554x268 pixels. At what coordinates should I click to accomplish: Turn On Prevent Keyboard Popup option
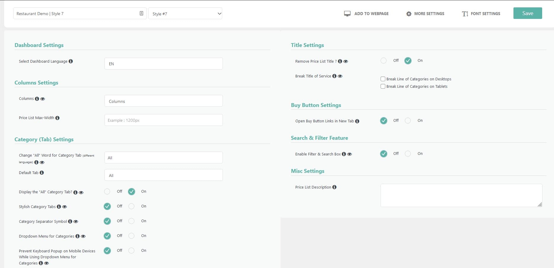(131, 251)
